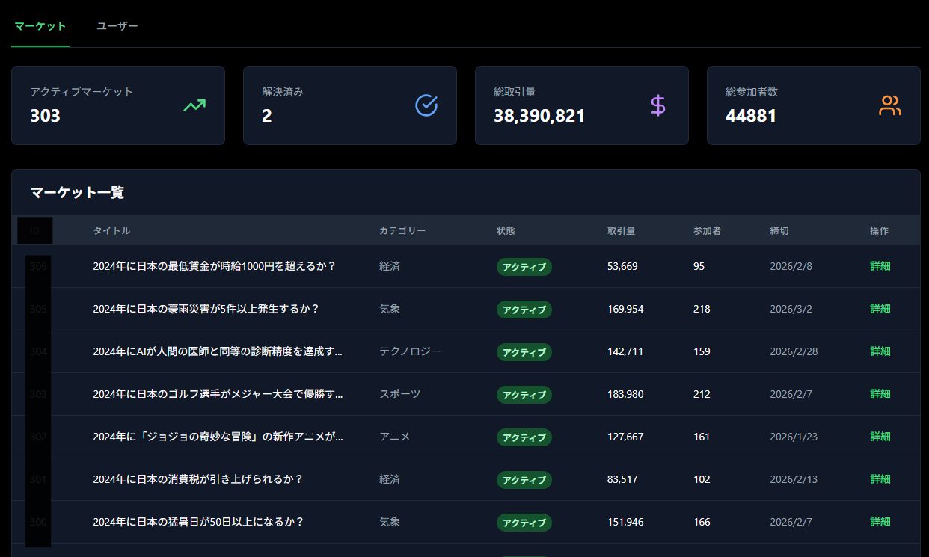Open 詳細 for the 最低賃金 market
The width and height of the screenshot is (929, 557).
880,266
